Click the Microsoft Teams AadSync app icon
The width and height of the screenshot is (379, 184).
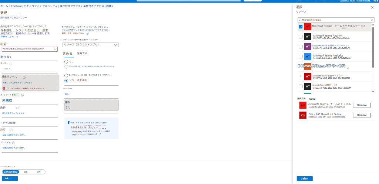click(308, 37)
